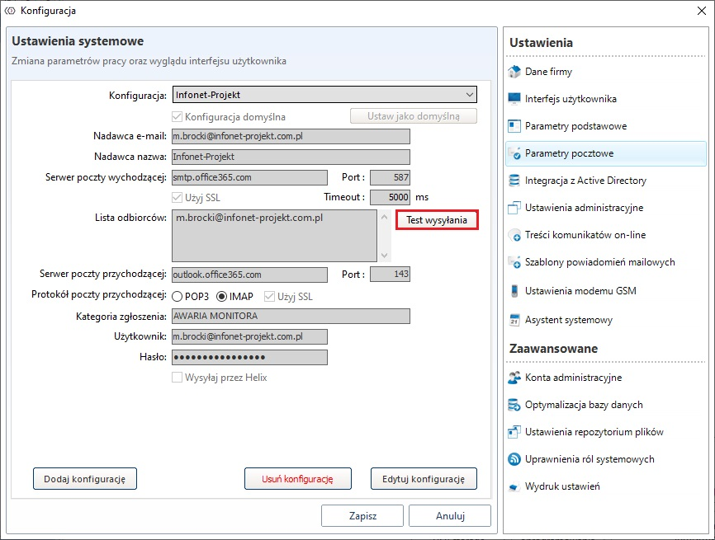This screenshot has height=540, width=715.
Task: Select the POP3 protocol radio button
Action: 178,296
